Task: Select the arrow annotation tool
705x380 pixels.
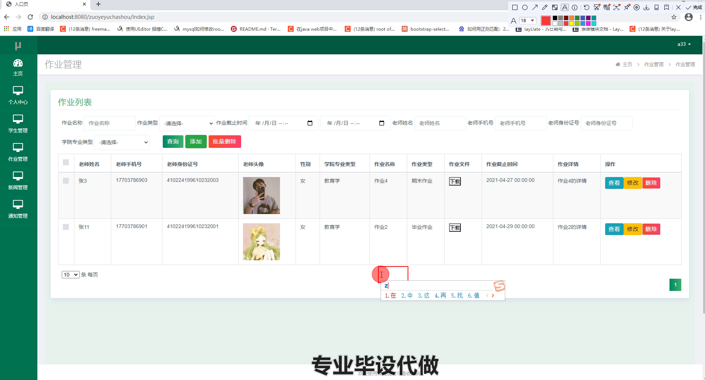Action: point(535,7)
